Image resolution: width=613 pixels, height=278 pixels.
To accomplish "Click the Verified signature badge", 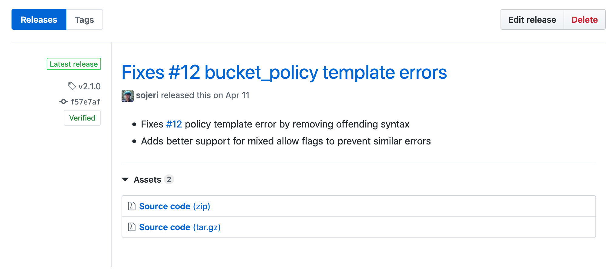I will (x=82, y=118).
